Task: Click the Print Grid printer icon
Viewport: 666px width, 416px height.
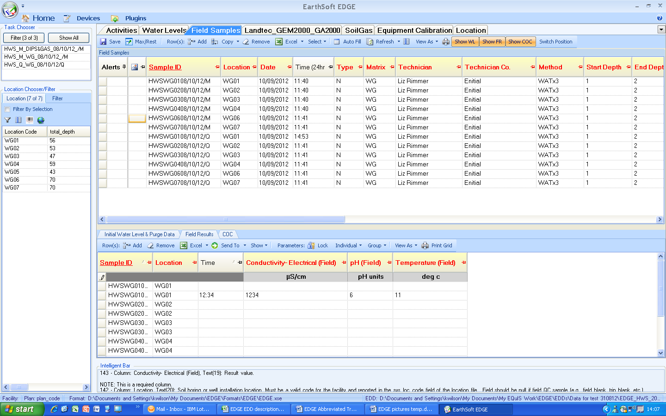Action: (425, 245)
